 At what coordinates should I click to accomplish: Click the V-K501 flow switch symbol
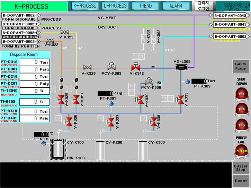tap(143, 39)
